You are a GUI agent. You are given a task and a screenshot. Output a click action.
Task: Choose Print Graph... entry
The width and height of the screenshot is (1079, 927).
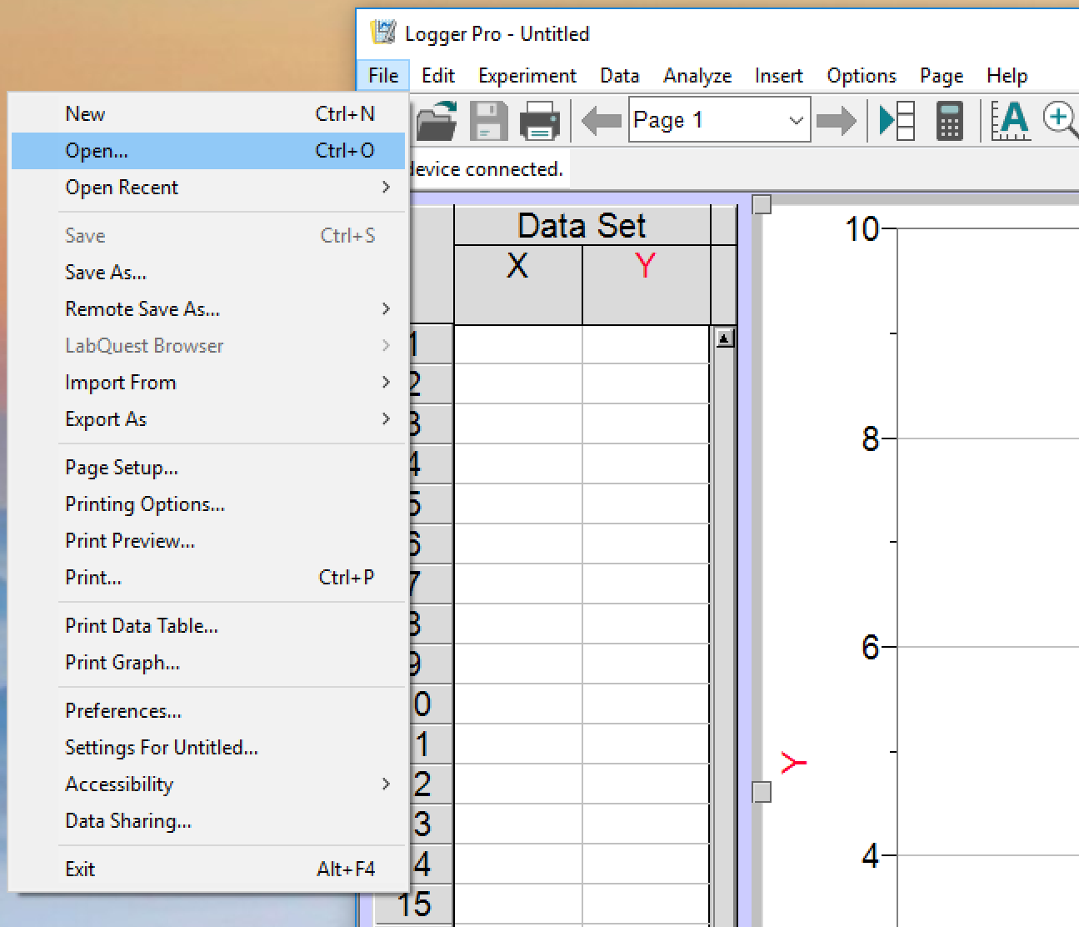208,663
